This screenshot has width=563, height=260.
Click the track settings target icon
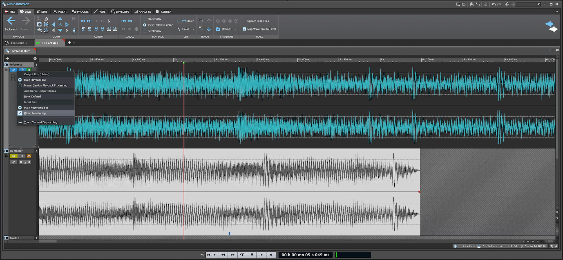tap(35, 58)
